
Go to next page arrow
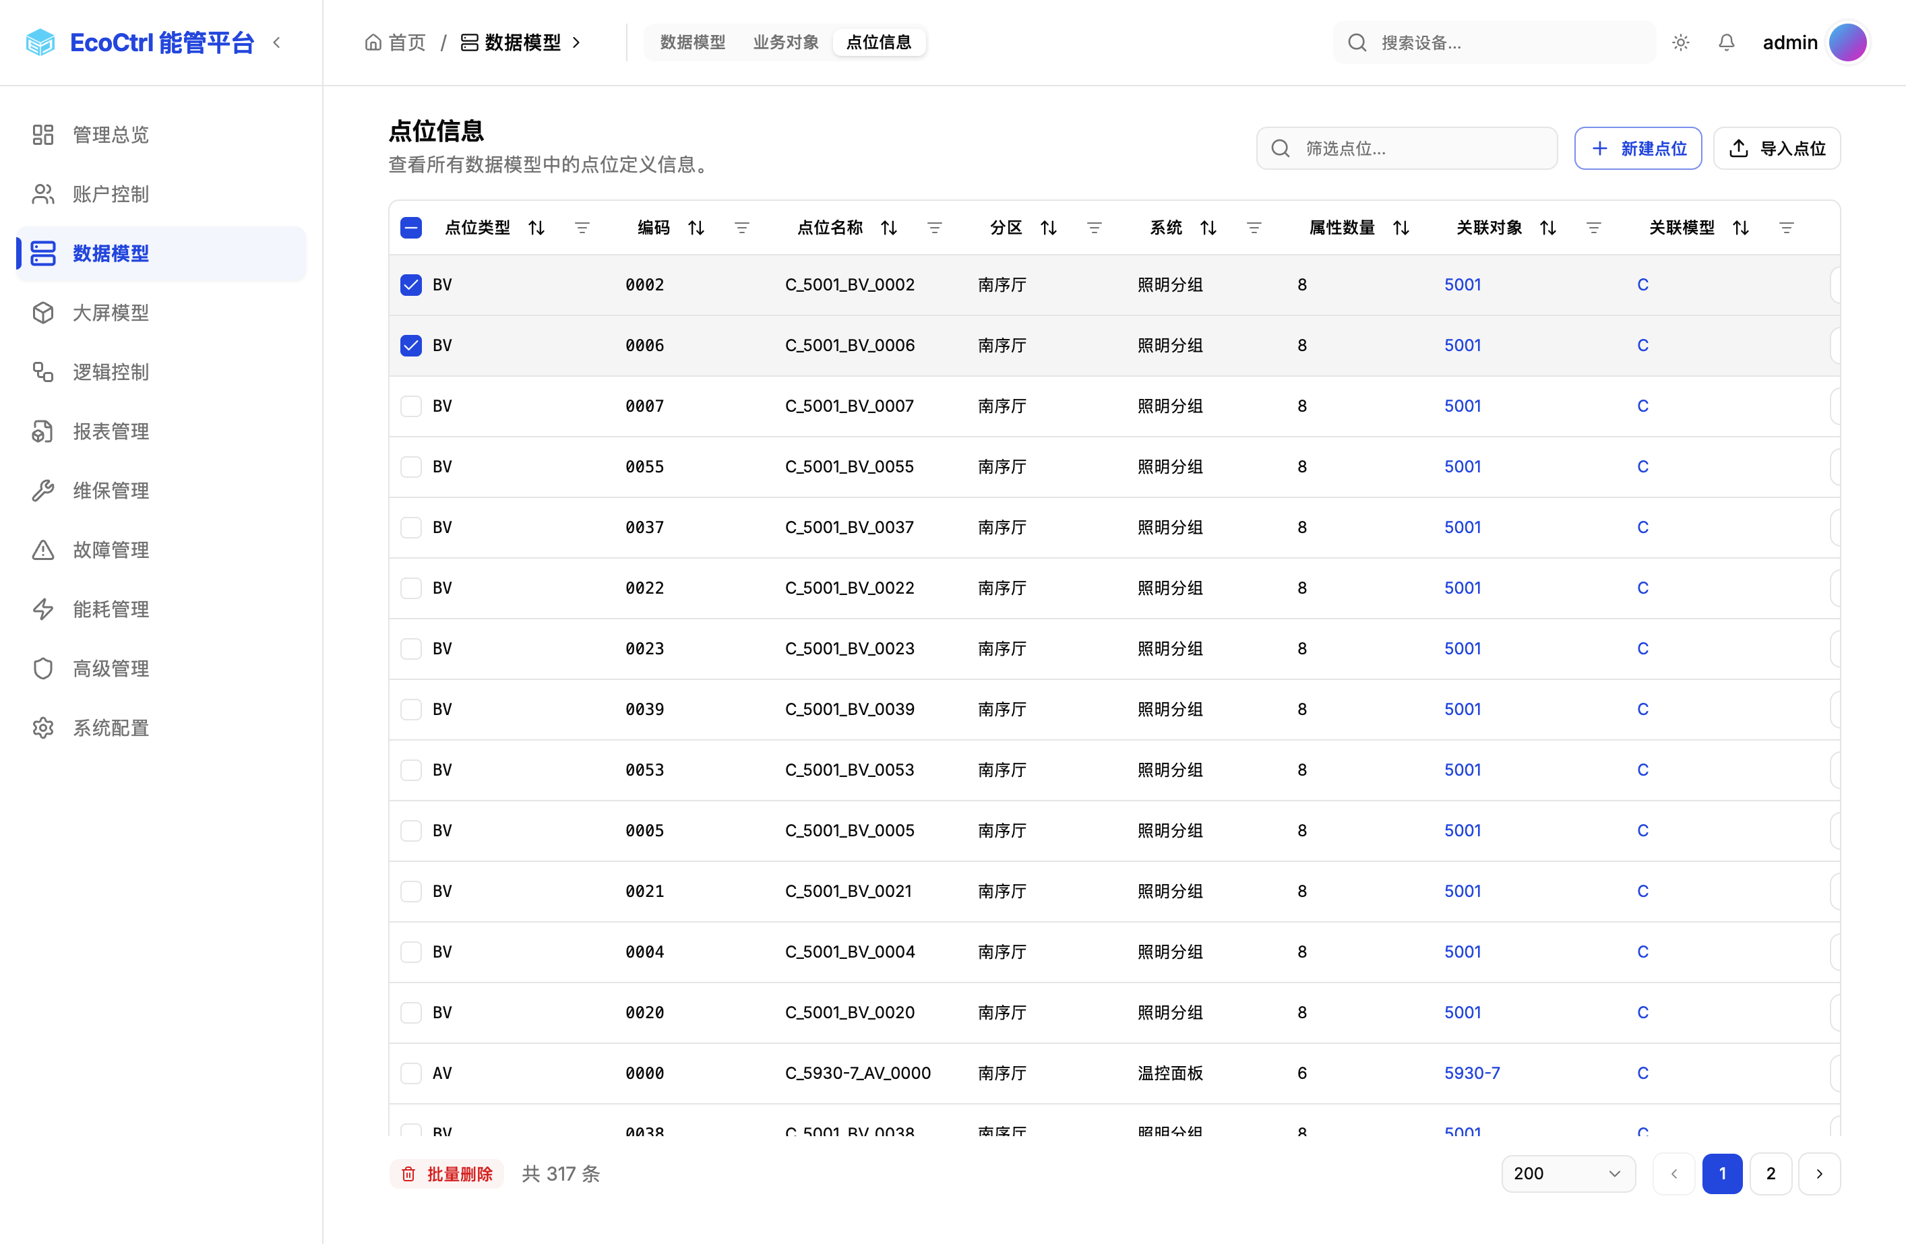click(x=1818, y=1173)
